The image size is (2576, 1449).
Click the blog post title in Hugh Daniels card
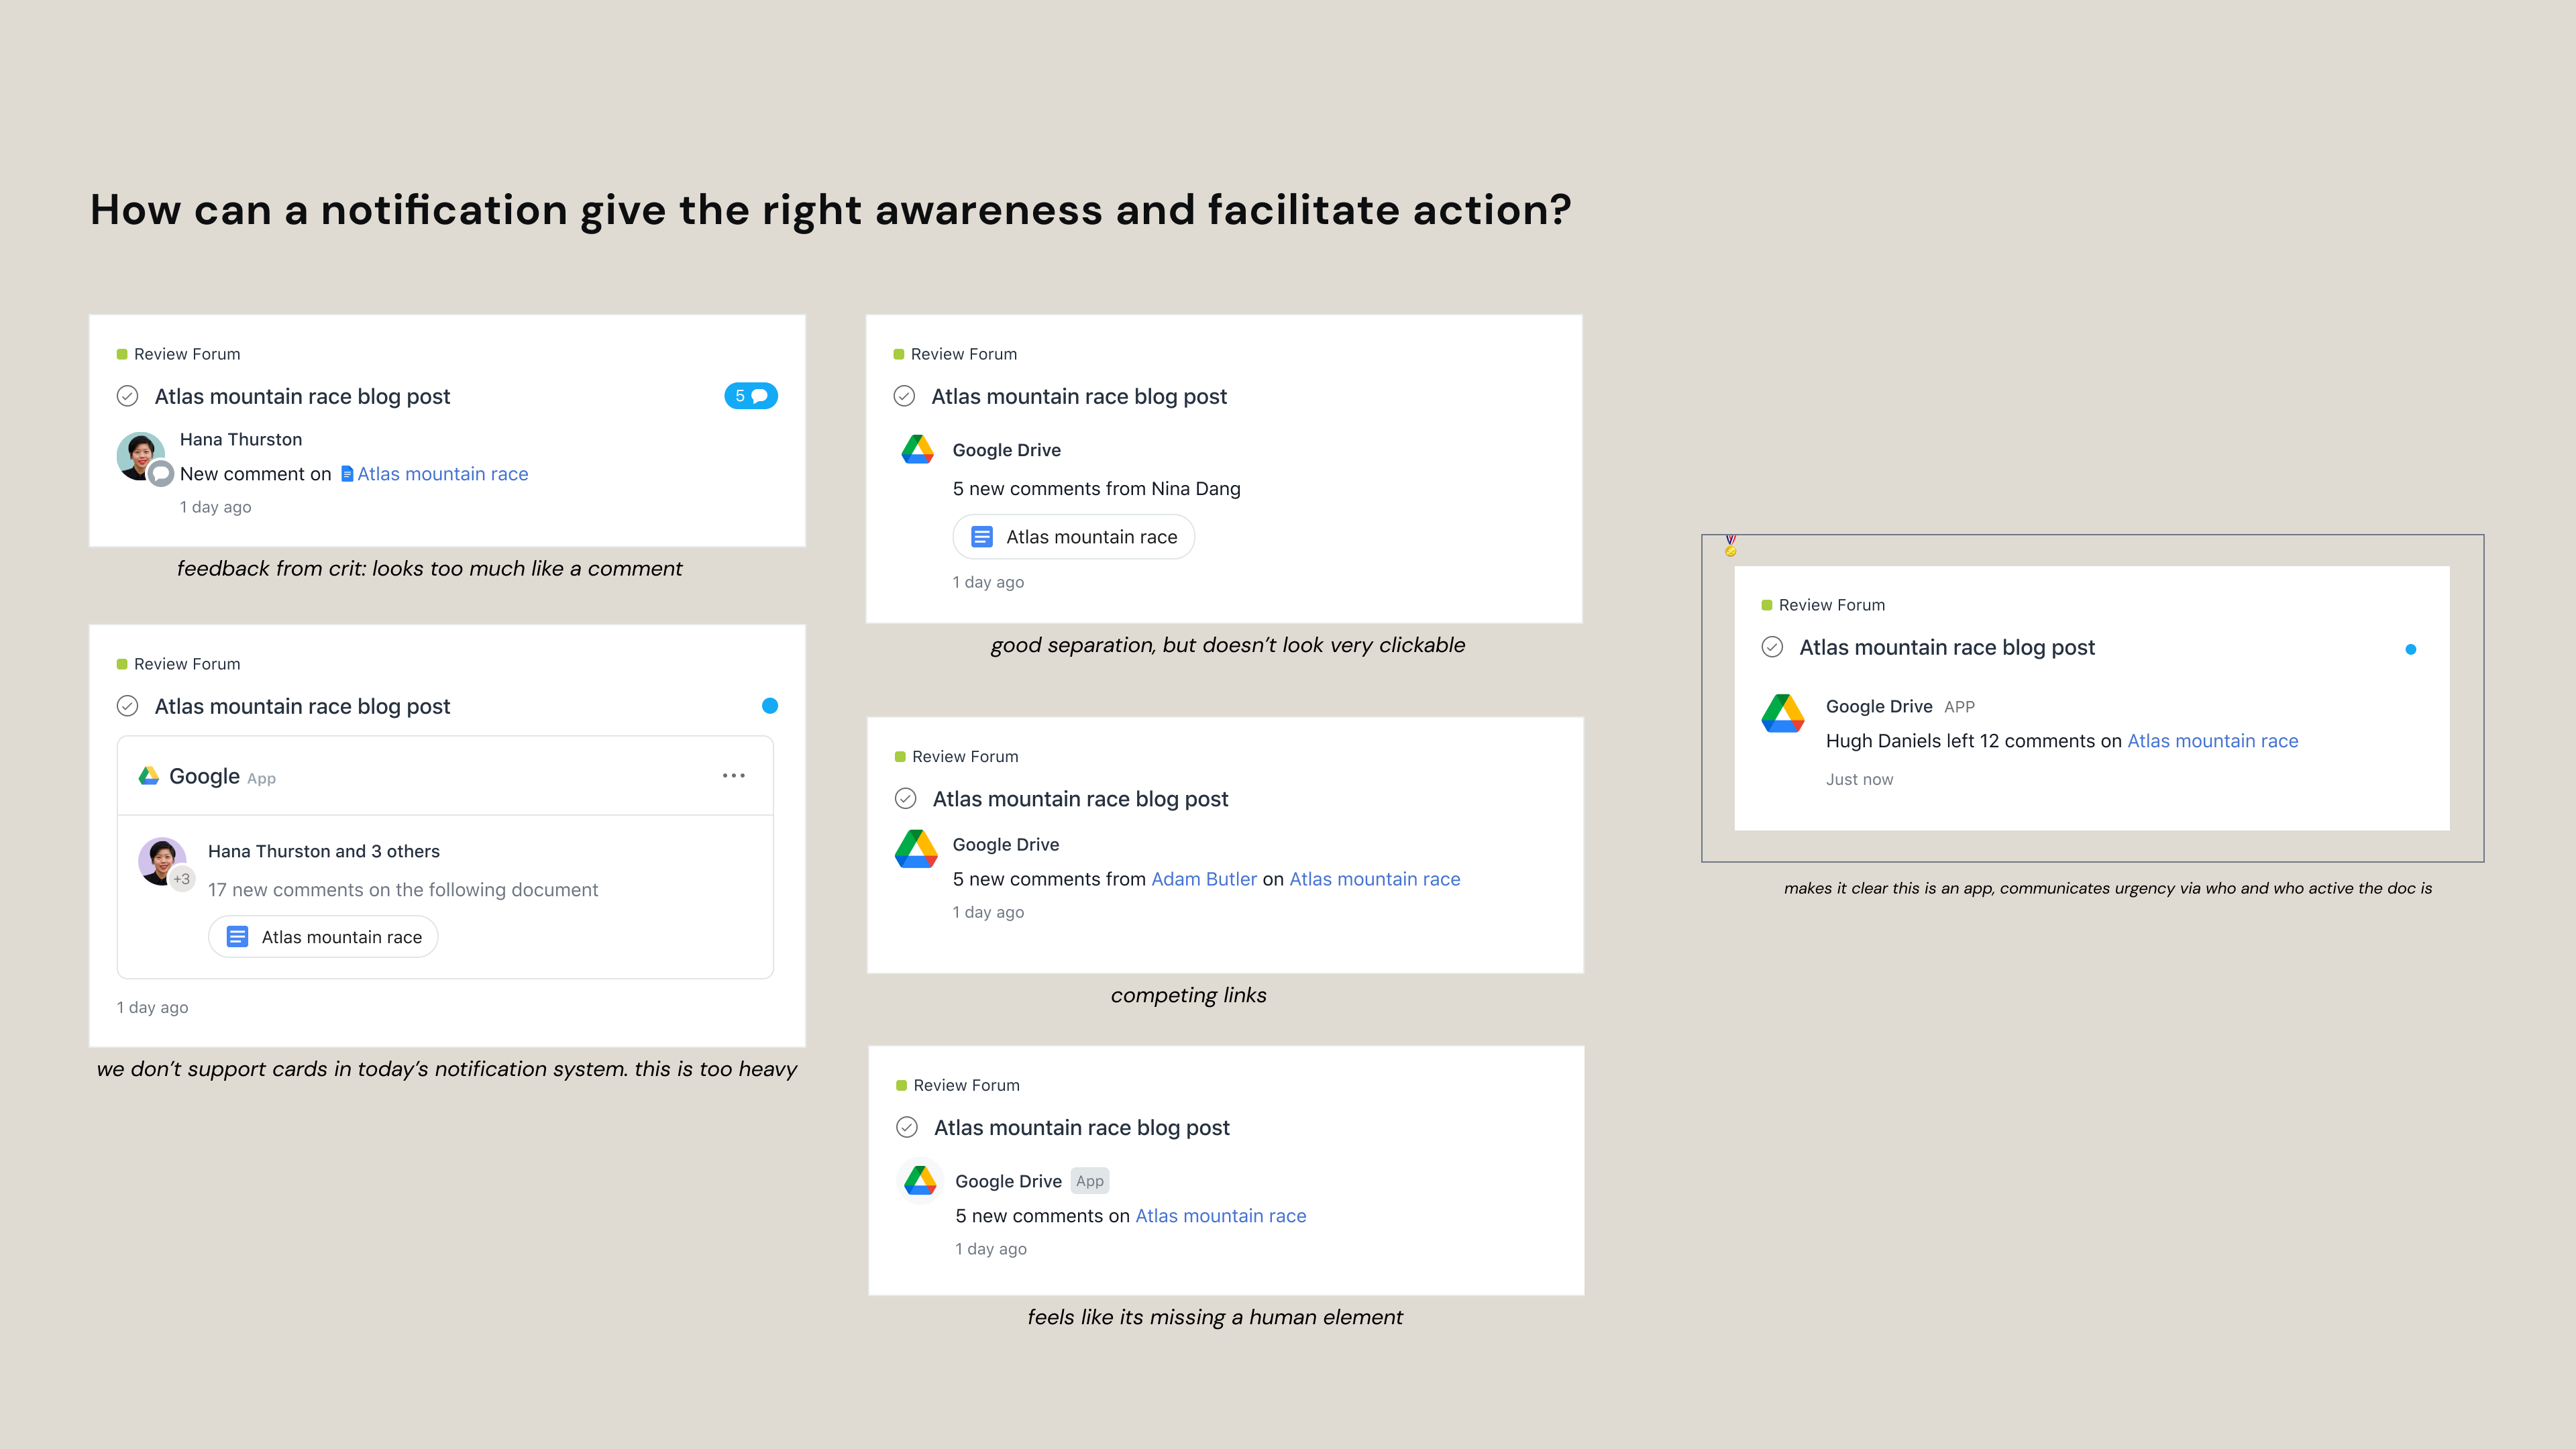pyautogui.click(x=1947, y=648)
